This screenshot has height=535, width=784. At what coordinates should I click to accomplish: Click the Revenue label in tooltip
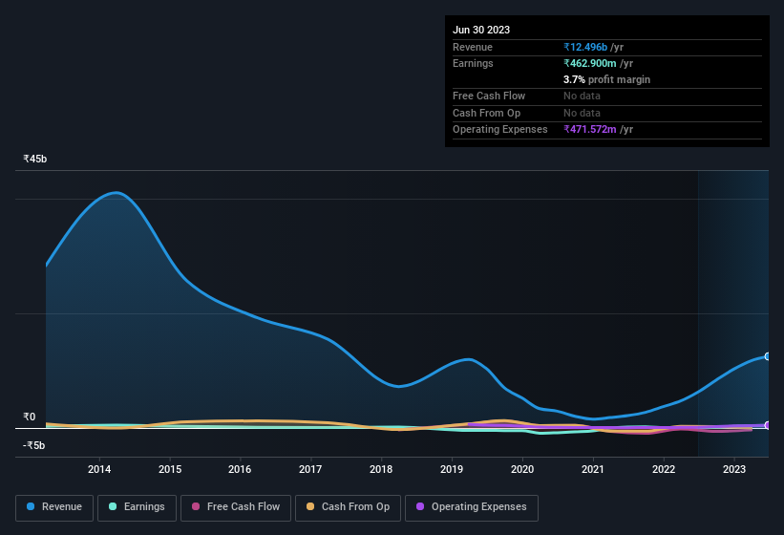point(473,47)
